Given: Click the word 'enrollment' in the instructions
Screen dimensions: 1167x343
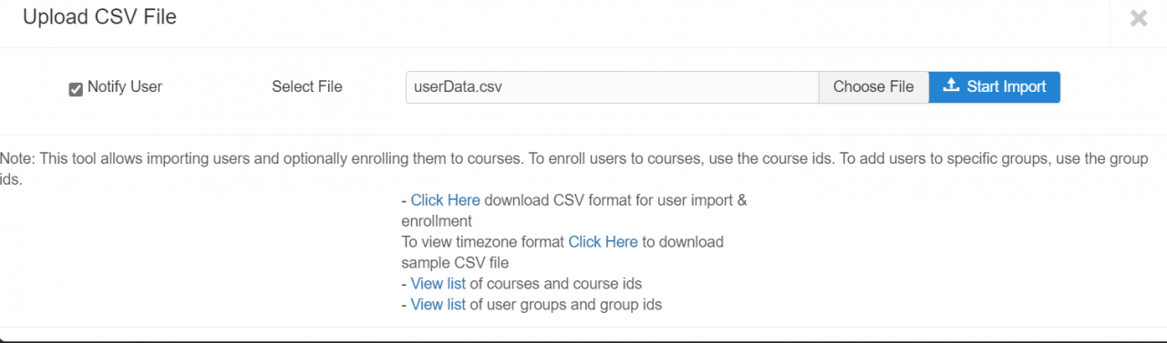Looking at the screenshot, I should click(437, 221).
